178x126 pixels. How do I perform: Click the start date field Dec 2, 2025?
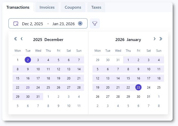(x=32, y=24)
